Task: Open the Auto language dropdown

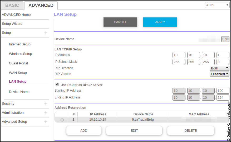Action: 217,5
